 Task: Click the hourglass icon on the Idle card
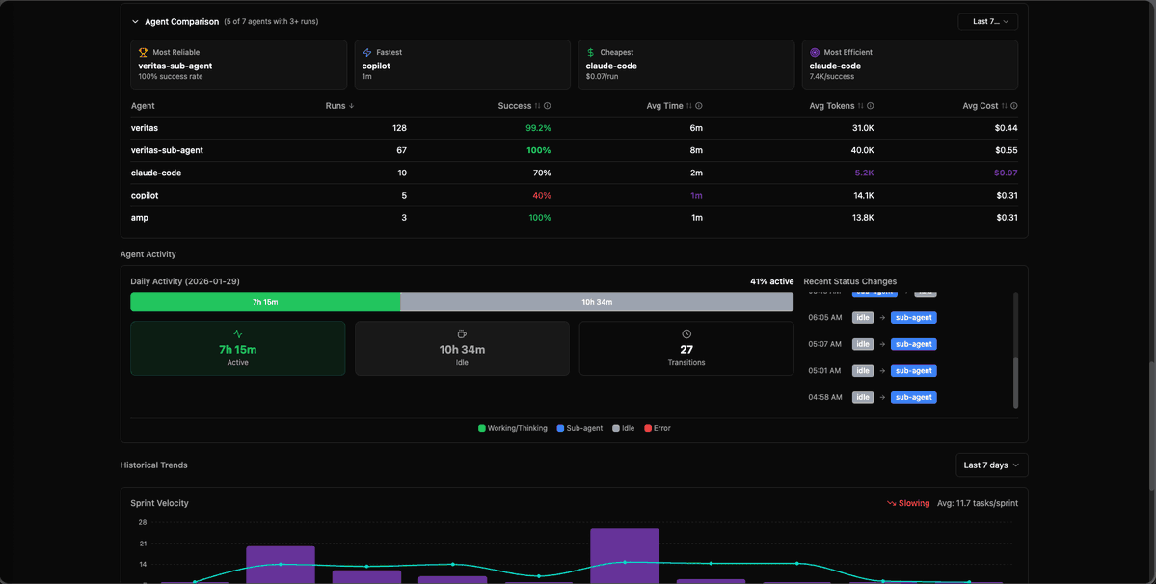click(x=461, y=333)
